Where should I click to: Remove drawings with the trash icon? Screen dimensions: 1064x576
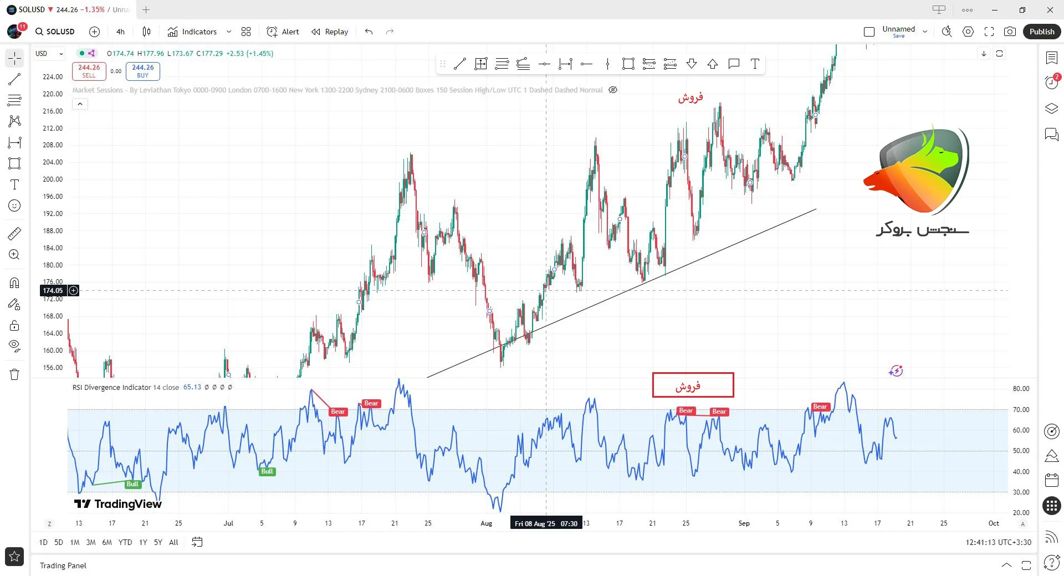(14, 374)
